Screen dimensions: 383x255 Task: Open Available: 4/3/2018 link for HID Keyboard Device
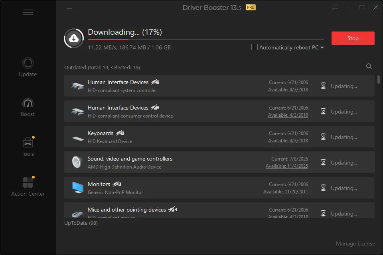[288, 141]
